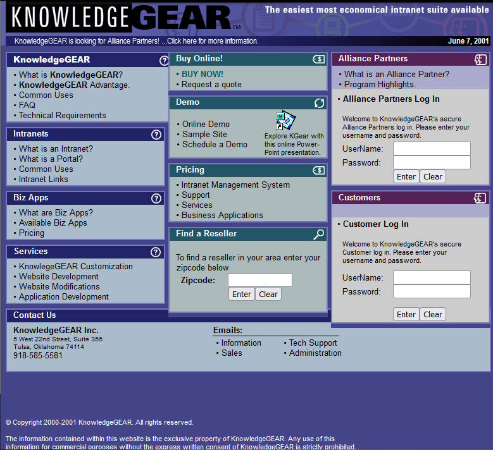Open What is a Portal? link
Viewport: 493px width, 450px height.
click(51, 159)
